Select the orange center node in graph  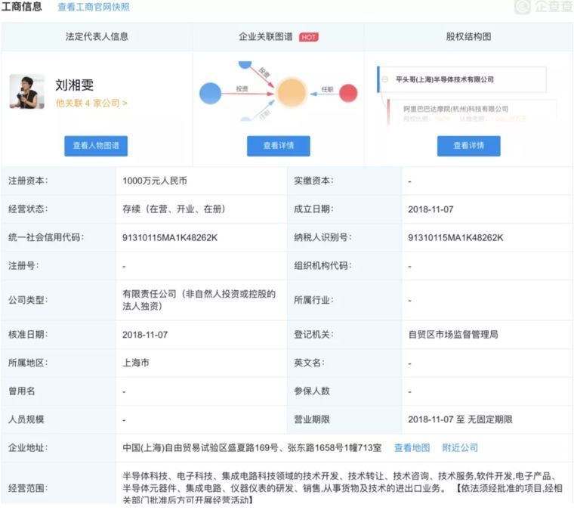click(x=292, y=93)
